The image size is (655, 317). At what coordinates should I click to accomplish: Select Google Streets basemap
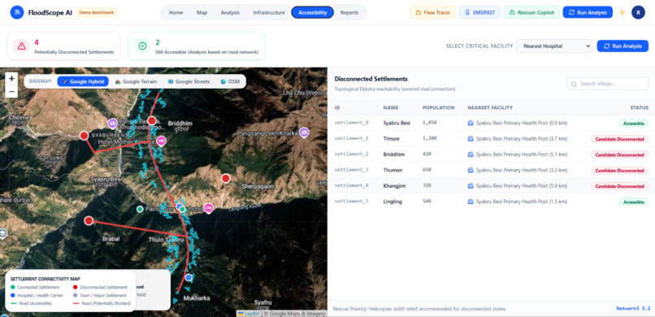[x=189, y=81]
